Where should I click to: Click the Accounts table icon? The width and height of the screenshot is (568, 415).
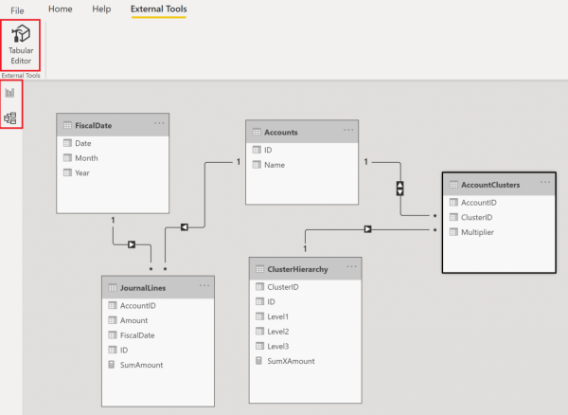(257, 133)
